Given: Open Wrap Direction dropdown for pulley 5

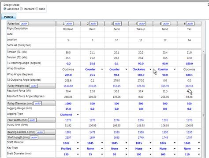Looking at the screenshot, I should 175,69.
